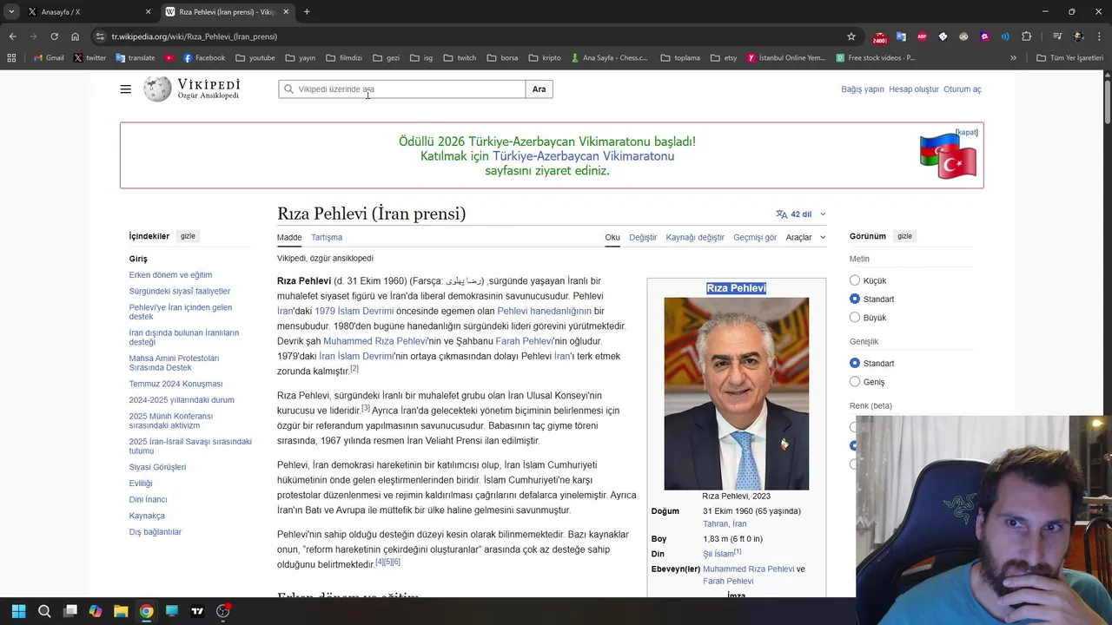Open the Chrome extensions puzzle icon
The width and height of the screenshot is (1112, 625).
(1027, 36)
